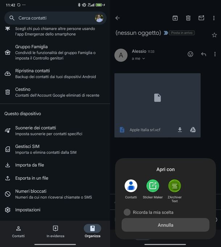The height and width of the screenshot is (247, 221).
Task: Tap the important marker next to the subject
Action: tap(166, 33)
